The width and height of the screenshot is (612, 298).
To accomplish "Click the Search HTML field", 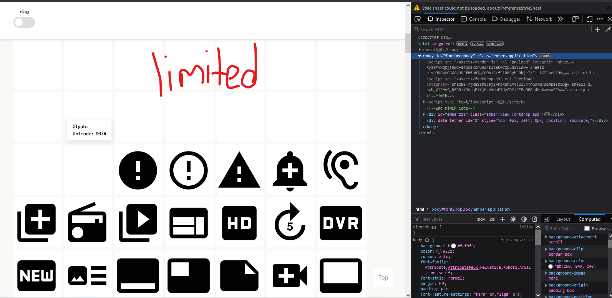I will click(x=501, y=30).
